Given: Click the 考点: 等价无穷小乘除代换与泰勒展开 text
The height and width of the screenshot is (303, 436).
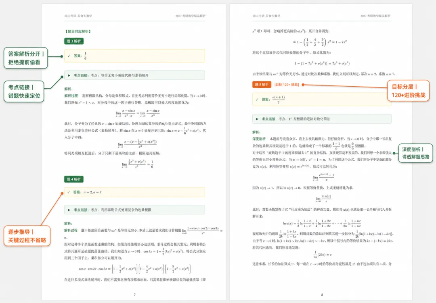Looking at the screenshot, I should coord(119,75).
